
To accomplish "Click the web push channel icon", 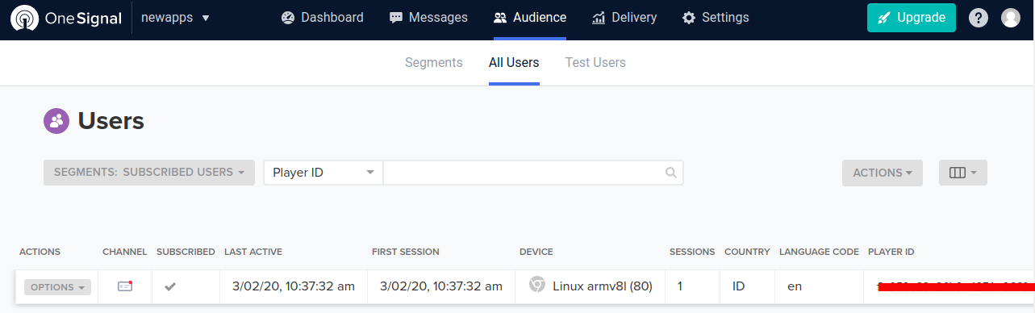I will click(x=125, y=286).
